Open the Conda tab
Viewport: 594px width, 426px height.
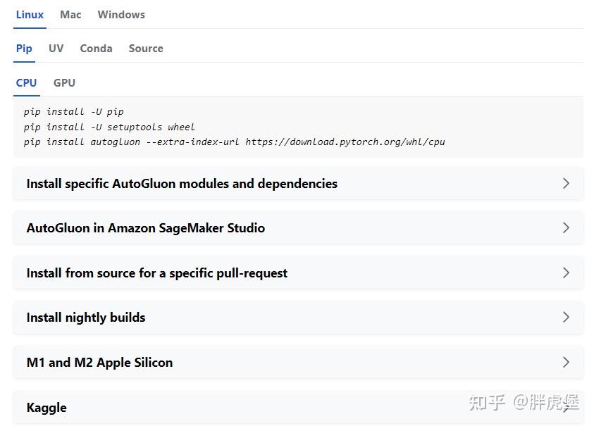tap(96, 48)
